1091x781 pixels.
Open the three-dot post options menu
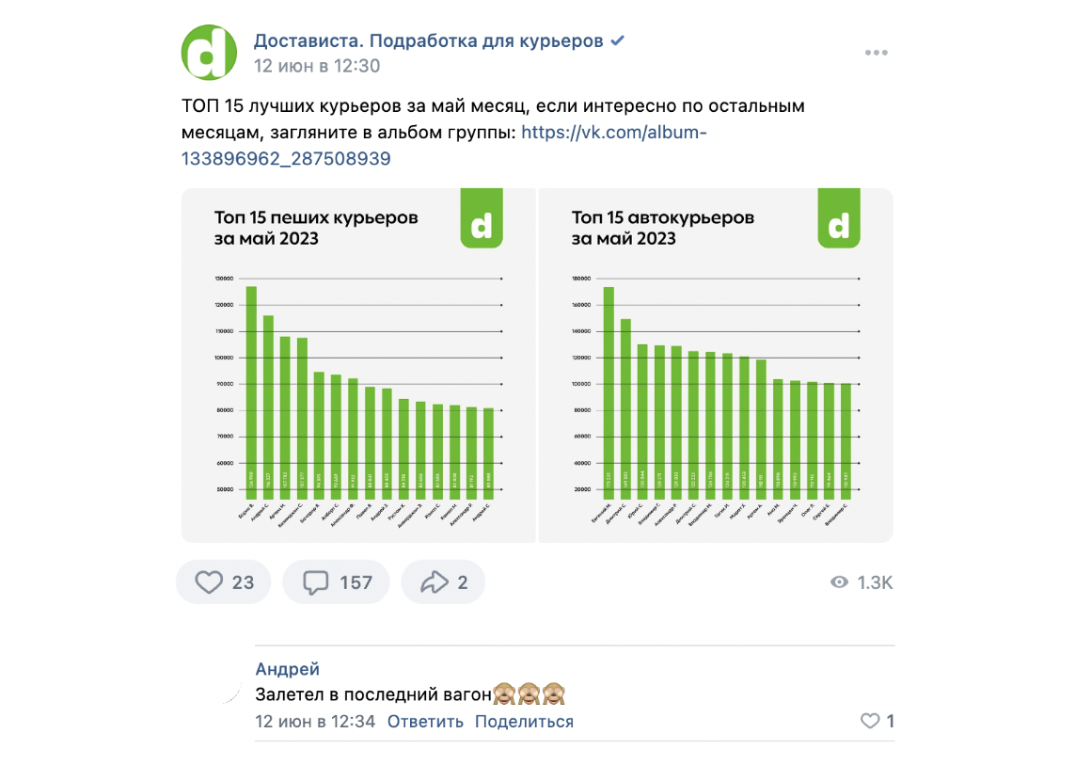click(x=876, y=53)
